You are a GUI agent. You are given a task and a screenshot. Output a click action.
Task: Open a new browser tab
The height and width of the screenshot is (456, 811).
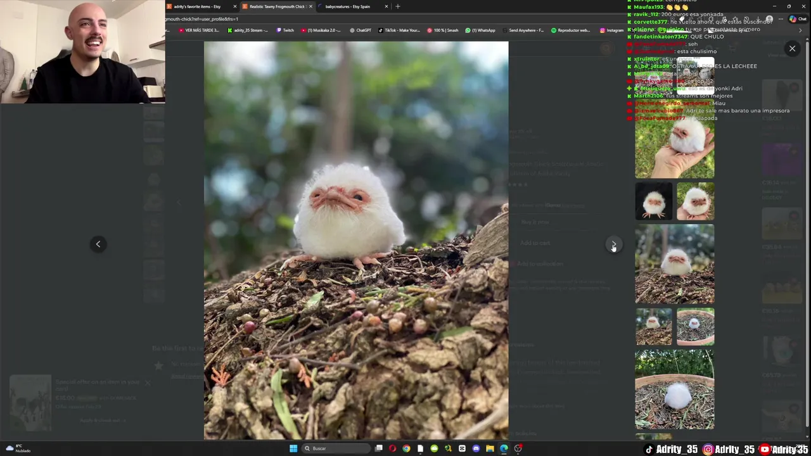tap(398, 6)
